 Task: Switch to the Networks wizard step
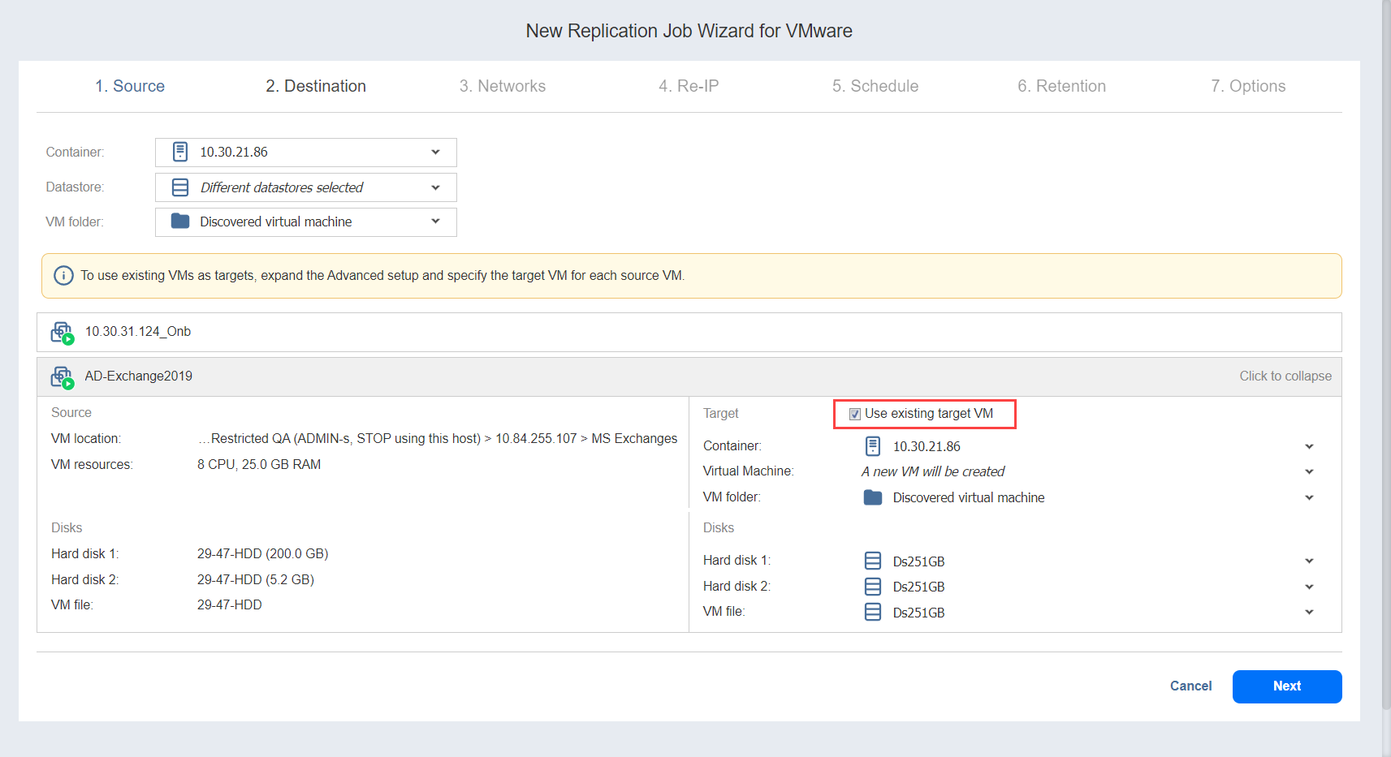point(502,86)
